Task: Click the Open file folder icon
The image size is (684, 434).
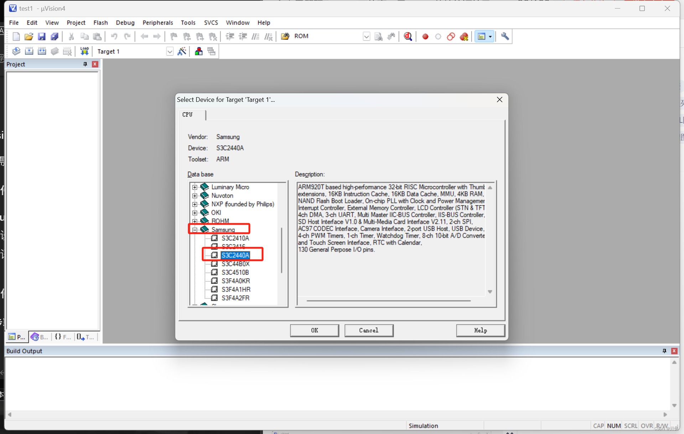Action: coord(29,36)
